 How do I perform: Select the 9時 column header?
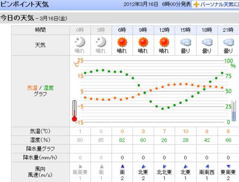click(143, 30)
